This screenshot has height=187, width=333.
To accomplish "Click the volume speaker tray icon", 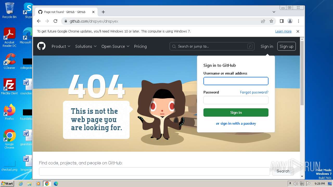I will [296, 184].
